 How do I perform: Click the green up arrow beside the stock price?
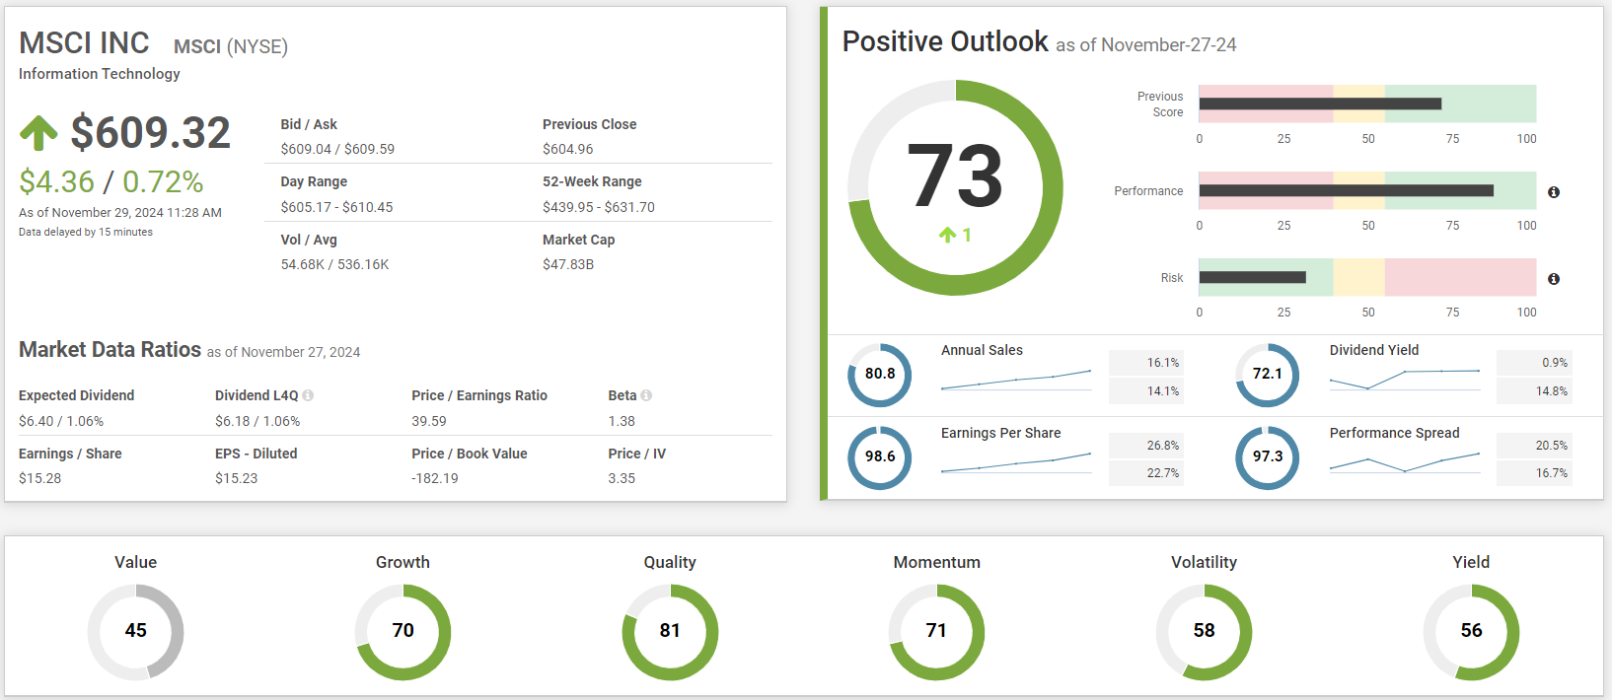tap(38, 133)
